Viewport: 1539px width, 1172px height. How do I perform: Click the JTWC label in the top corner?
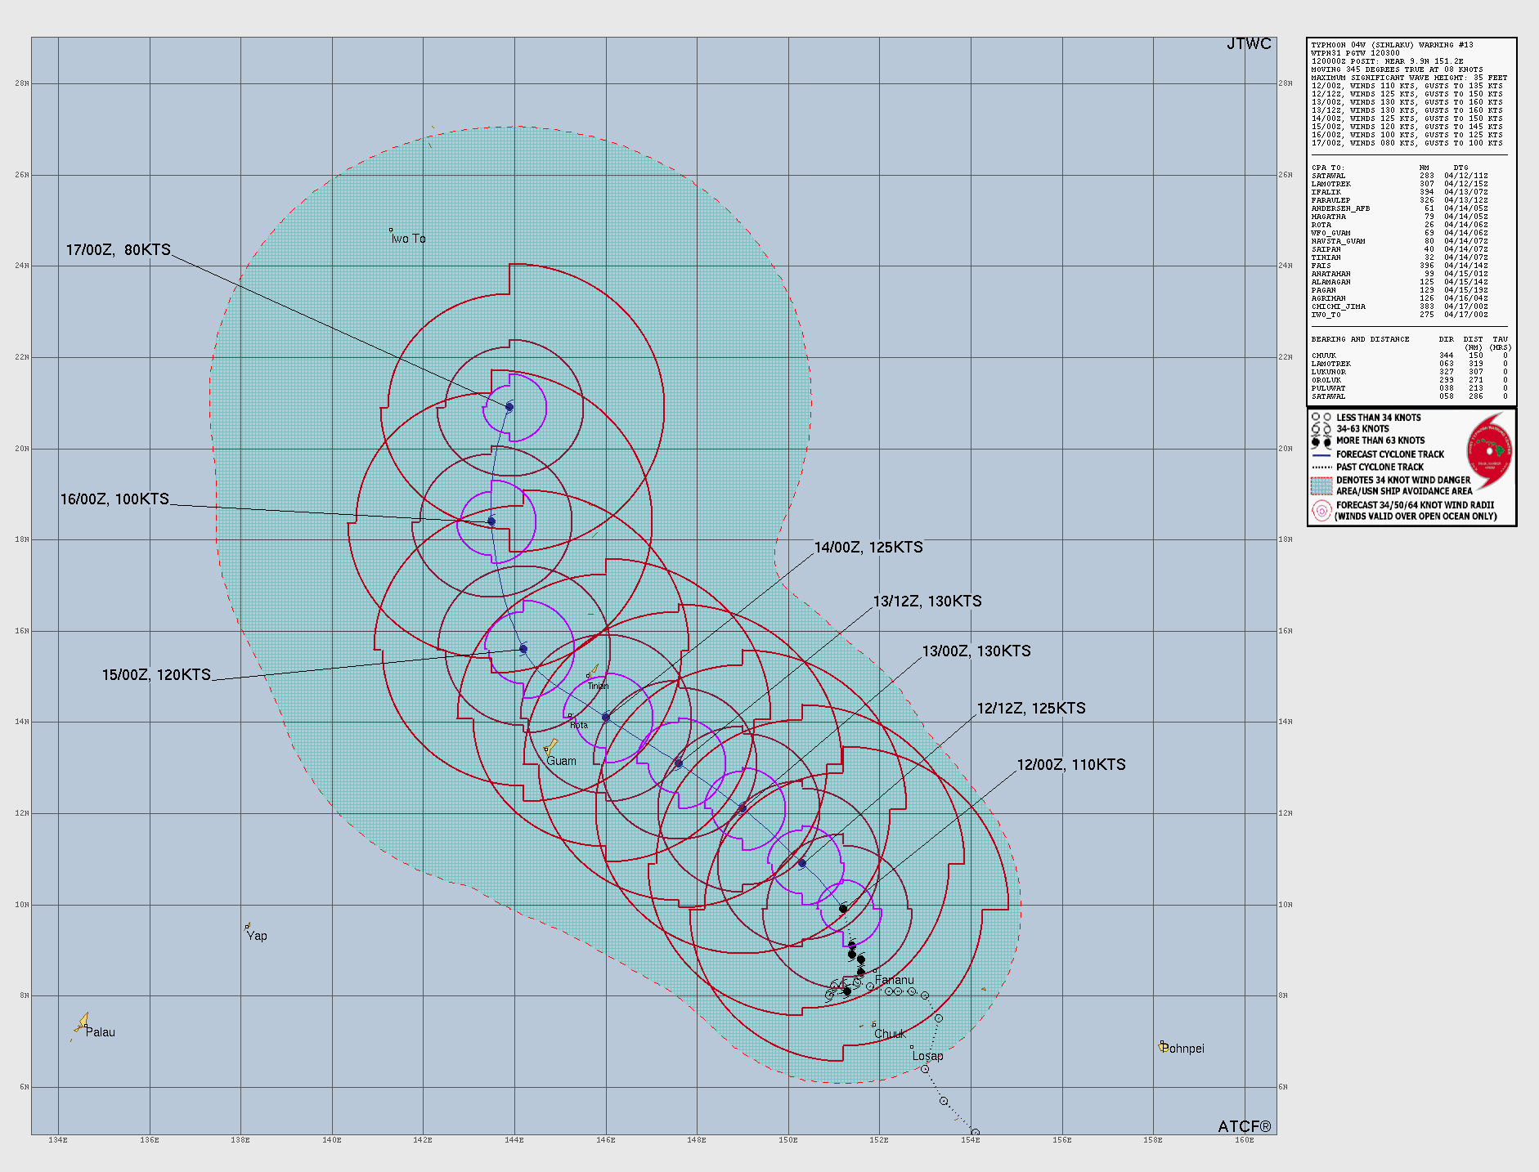coord(1248,43)
